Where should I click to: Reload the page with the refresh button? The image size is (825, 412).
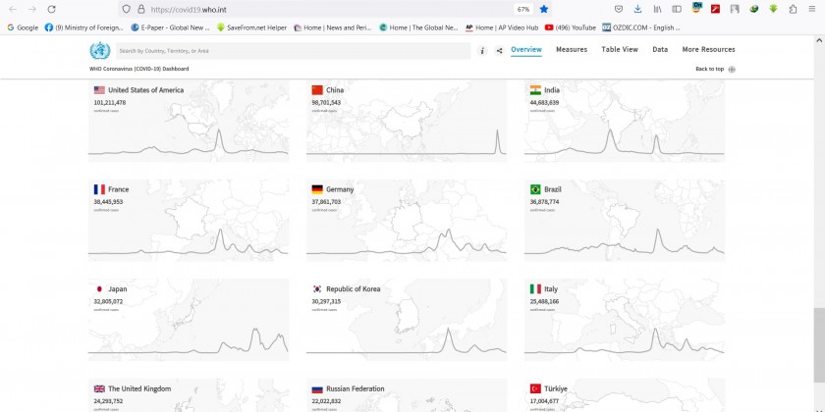pos(55,9)
